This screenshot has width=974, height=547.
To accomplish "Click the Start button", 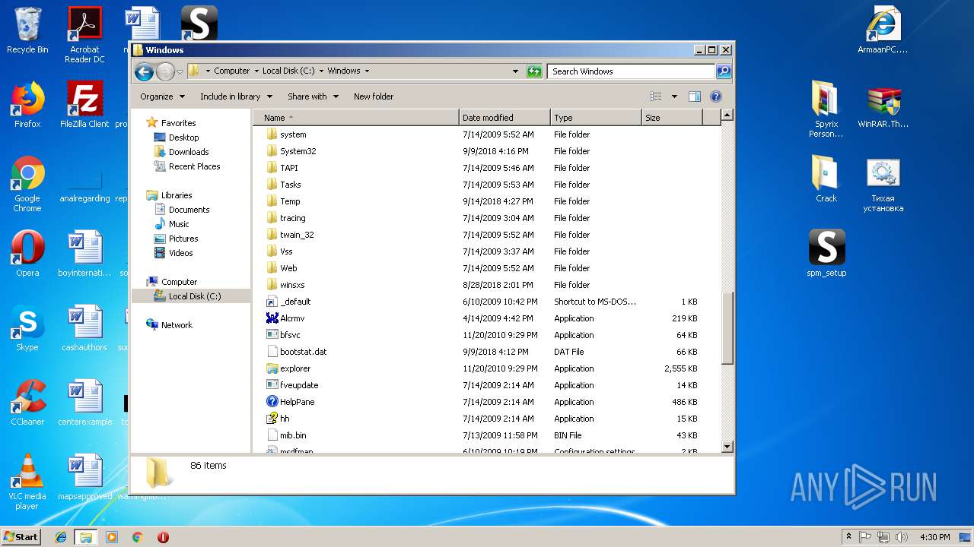I will pyautogui.click(x=21, y=536).
